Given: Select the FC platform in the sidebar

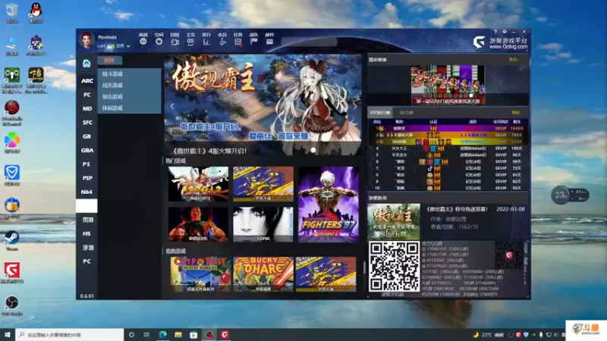Looking at the screenshot, I should pyautogui.click(x=87, y=95).
